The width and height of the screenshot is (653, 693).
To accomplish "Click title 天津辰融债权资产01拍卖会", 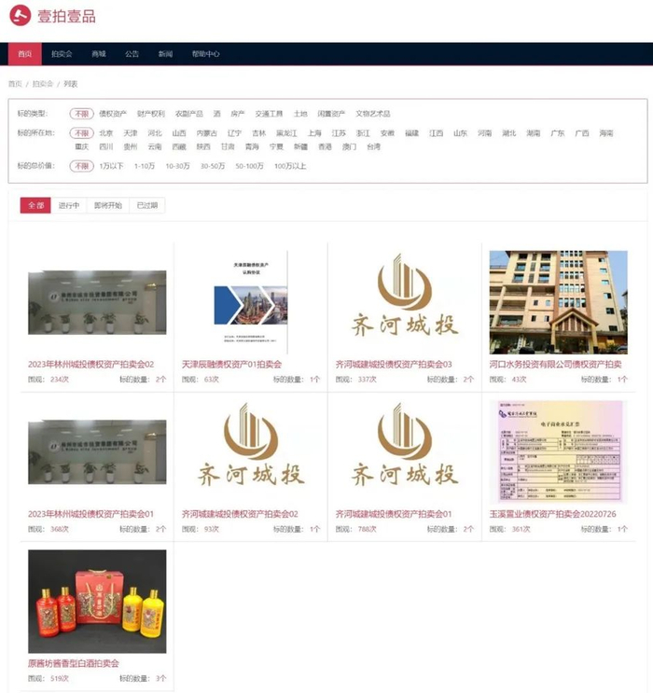I will [231, 365].
